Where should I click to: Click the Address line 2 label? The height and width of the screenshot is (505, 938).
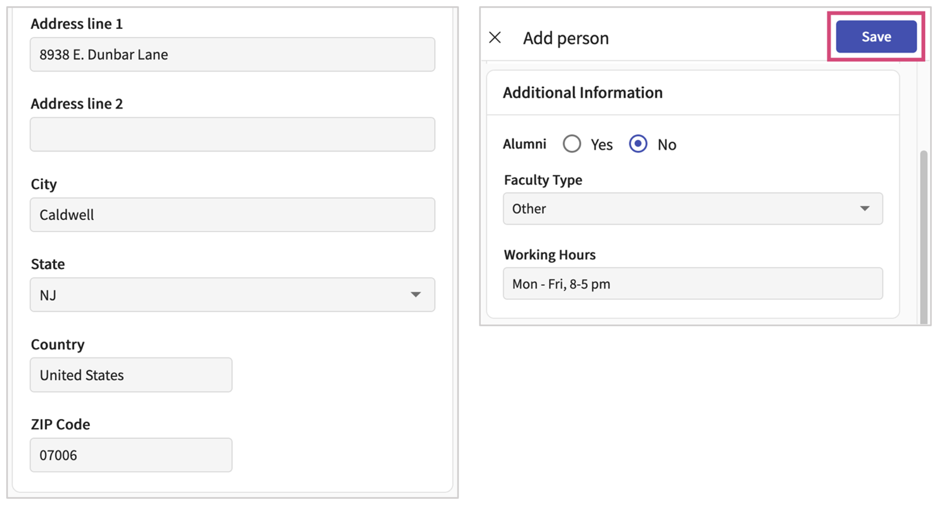(x=77, y=103)
